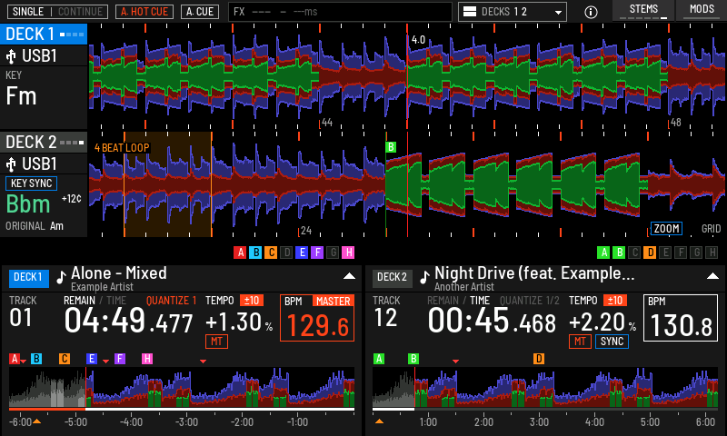Click green B cue flag on Deck 2 waveform

[x=391, y=147]
